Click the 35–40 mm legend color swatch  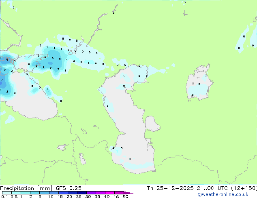pos(100,193)
